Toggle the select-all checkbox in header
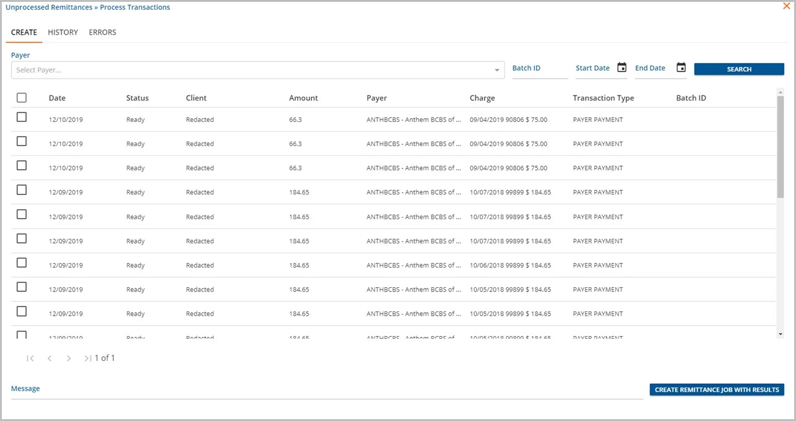Image resolution: width=796 pixels, height=421 pixels. click(x=22, y=98)
